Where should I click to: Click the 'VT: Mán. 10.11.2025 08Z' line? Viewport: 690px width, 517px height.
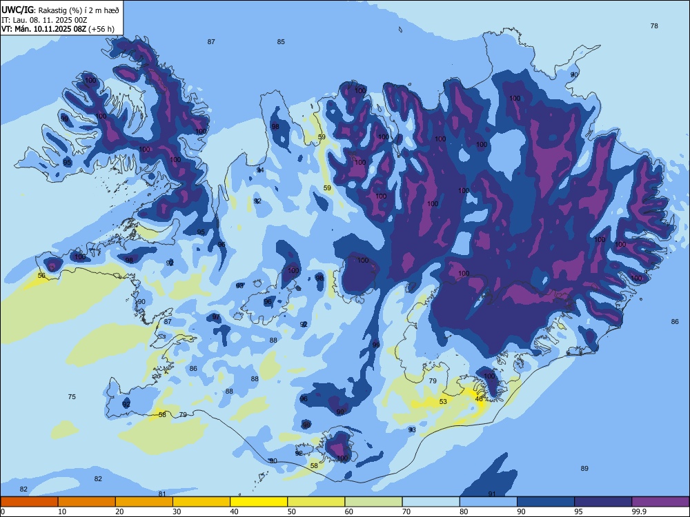pos(44,29)
